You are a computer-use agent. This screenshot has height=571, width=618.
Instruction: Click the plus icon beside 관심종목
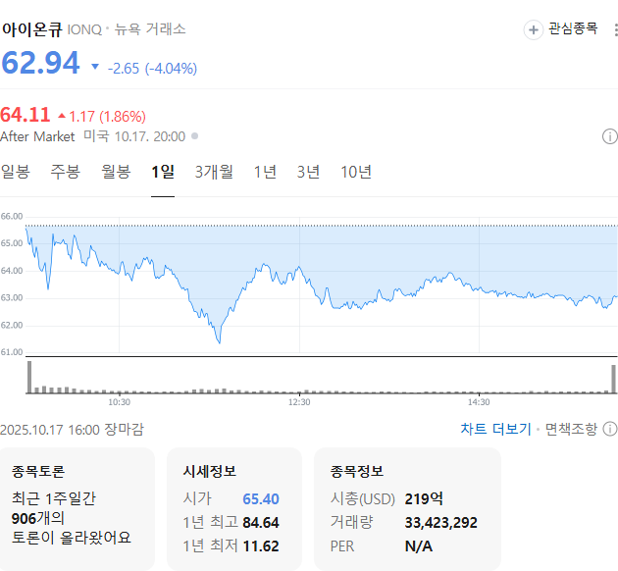pos(534,29)
